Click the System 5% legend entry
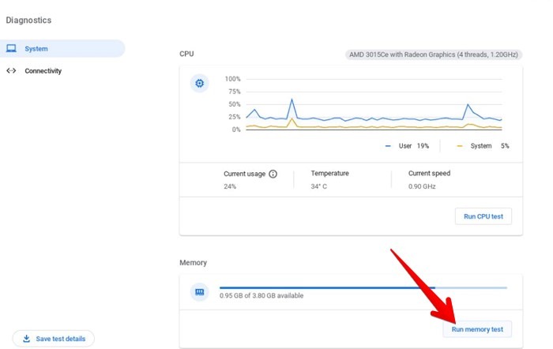 coord(483,146)
